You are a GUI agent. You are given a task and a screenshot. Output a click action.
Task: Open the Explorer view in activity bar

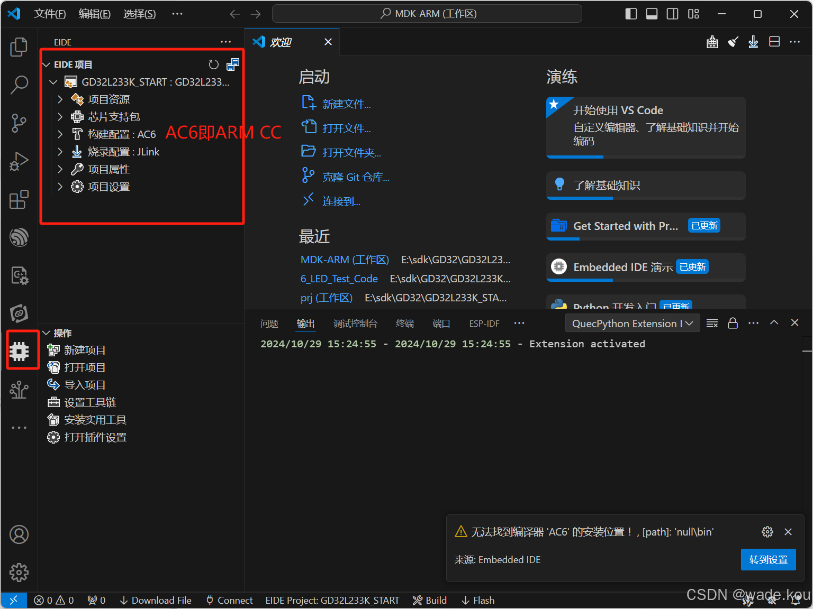pos(19,47)
